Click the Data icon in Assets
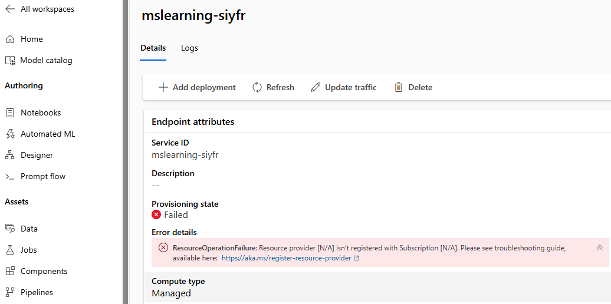 pyautogui.click(x=10, y=229)
